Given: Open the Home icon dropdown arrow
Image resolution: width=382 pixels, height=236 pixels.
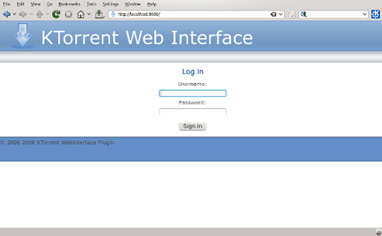Looking at the screenshot, I should pyautogui.click(x=89, y=14).
